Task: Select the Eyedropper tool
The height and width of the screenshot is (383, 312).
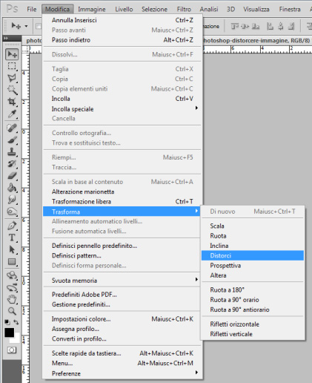Action: (x=12, y=114)
